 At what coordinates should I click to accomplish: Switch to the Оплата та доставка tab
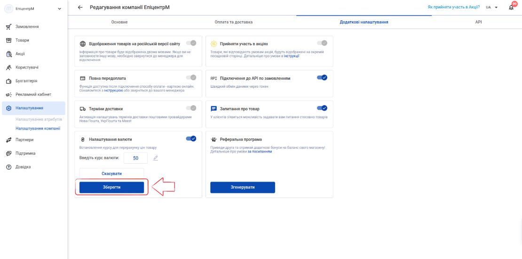(233, 22)
